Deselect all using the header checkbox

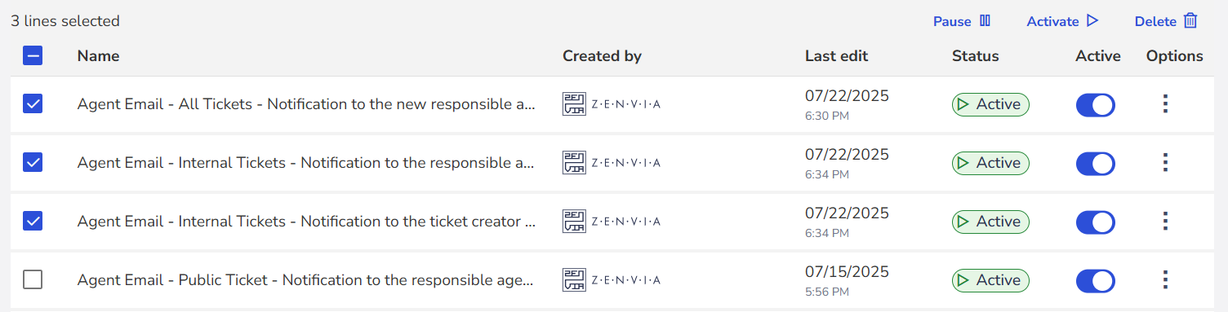33,55
